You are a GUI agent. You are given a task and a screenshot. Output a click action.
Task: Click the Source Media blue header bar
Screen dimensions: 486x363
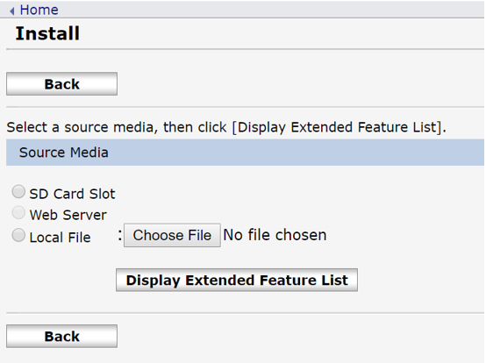(x=245, y=153)
